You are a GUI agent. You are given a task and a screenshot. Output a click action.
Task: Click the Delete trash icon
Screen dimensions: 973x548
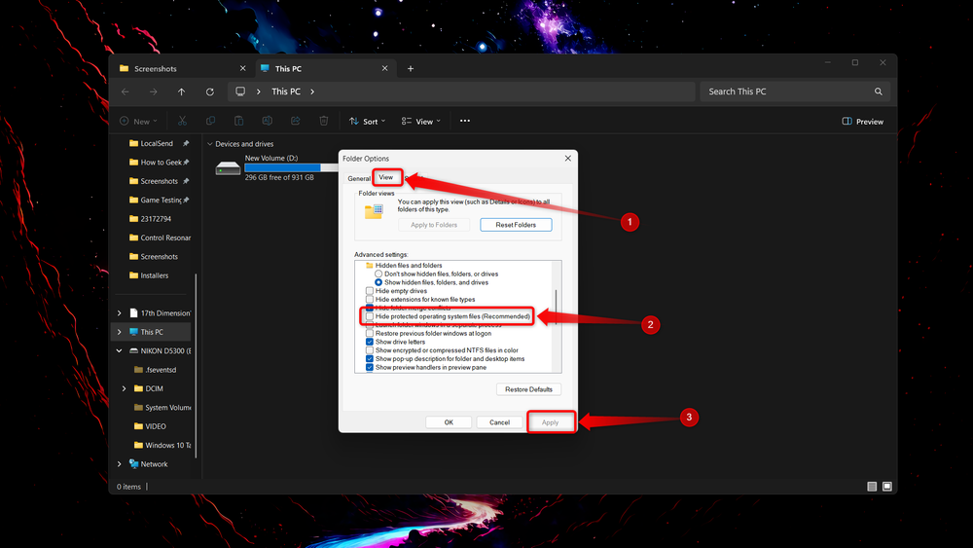tap(323, 121)
